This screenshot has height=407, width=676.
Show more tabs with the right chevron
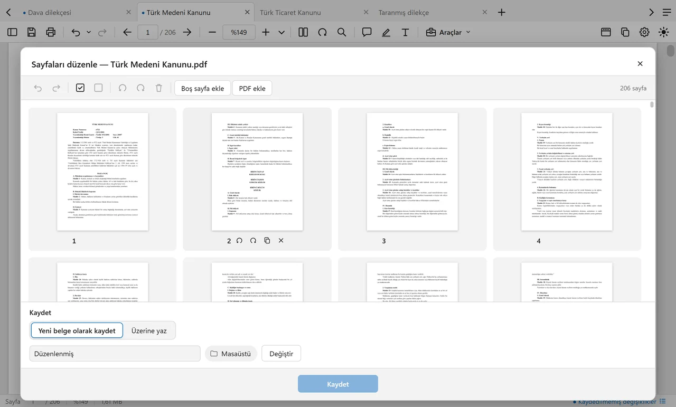pyautogui.click(x=651, y=12)
